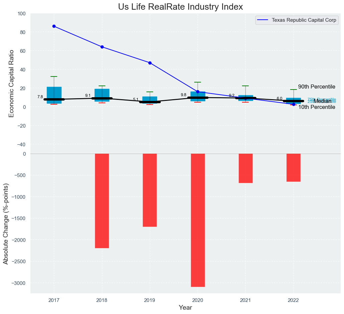
Task: Select the 2018 blue line data point
Action: [102, 47]
